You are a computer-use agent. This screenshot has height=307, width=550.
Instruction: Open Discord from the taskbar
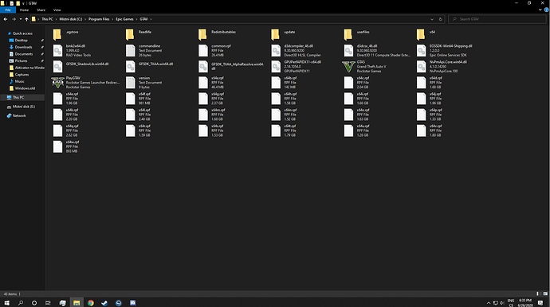click(132, 303)
